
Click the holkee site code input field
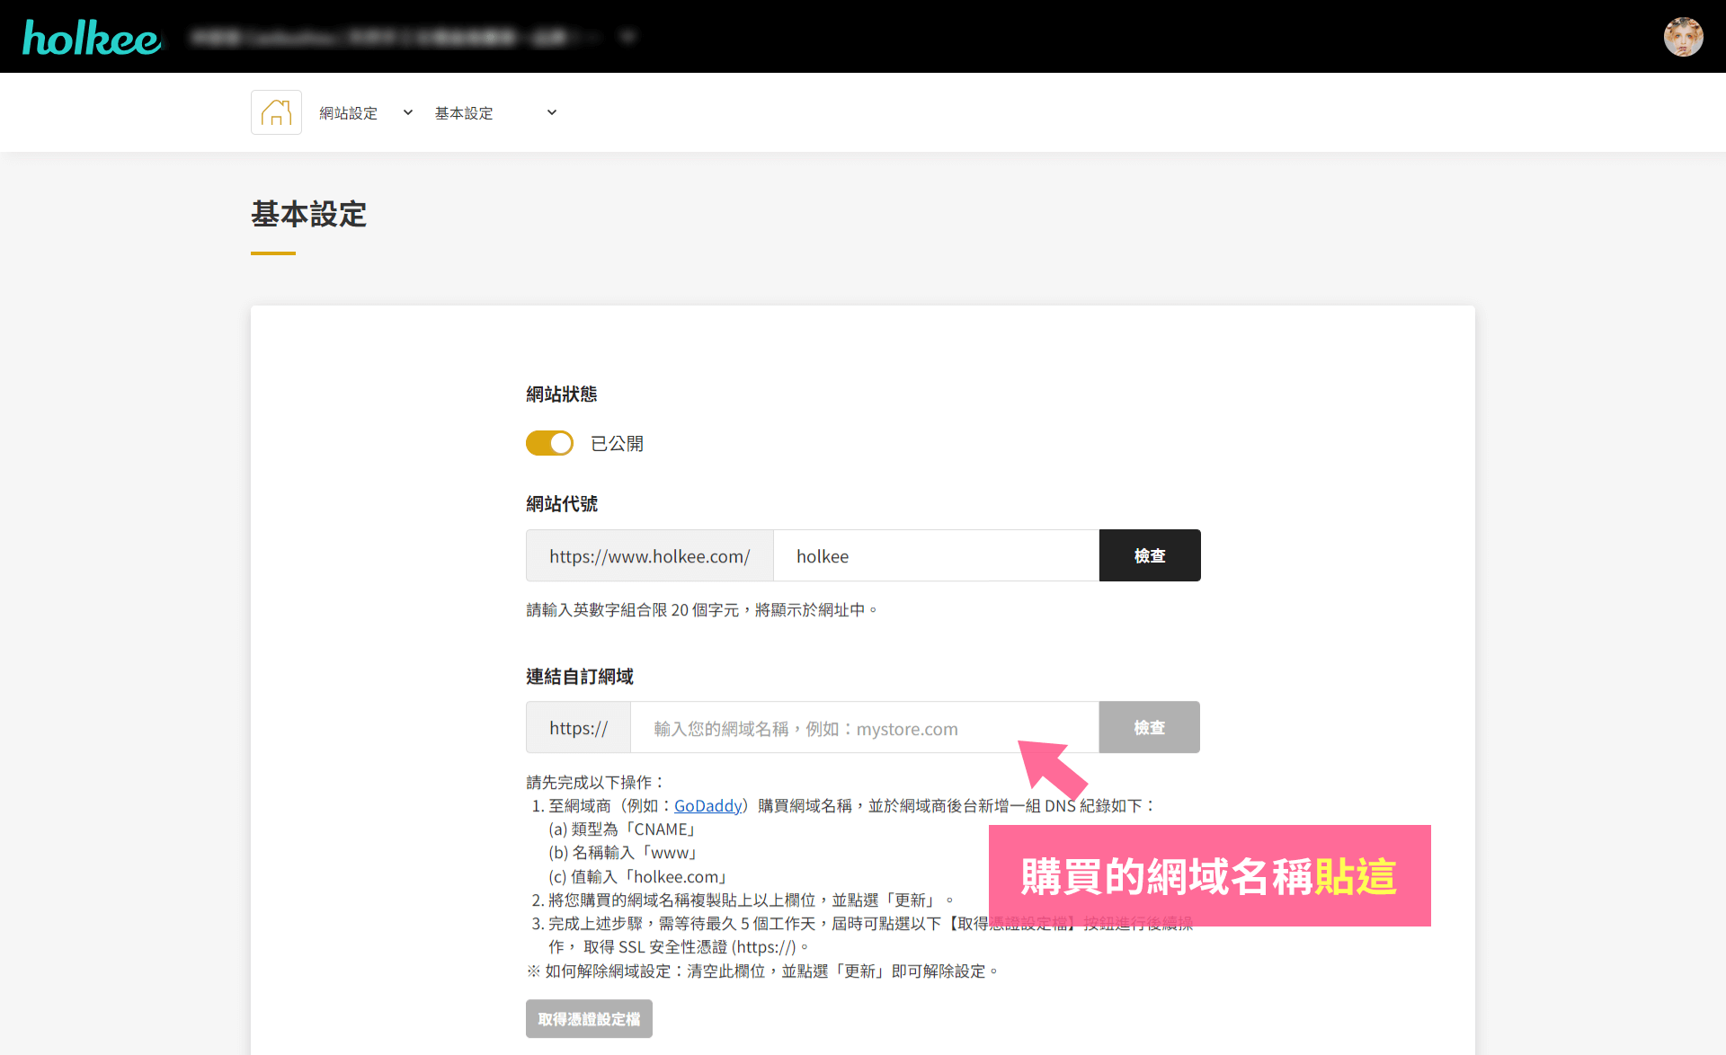point(936,555)
